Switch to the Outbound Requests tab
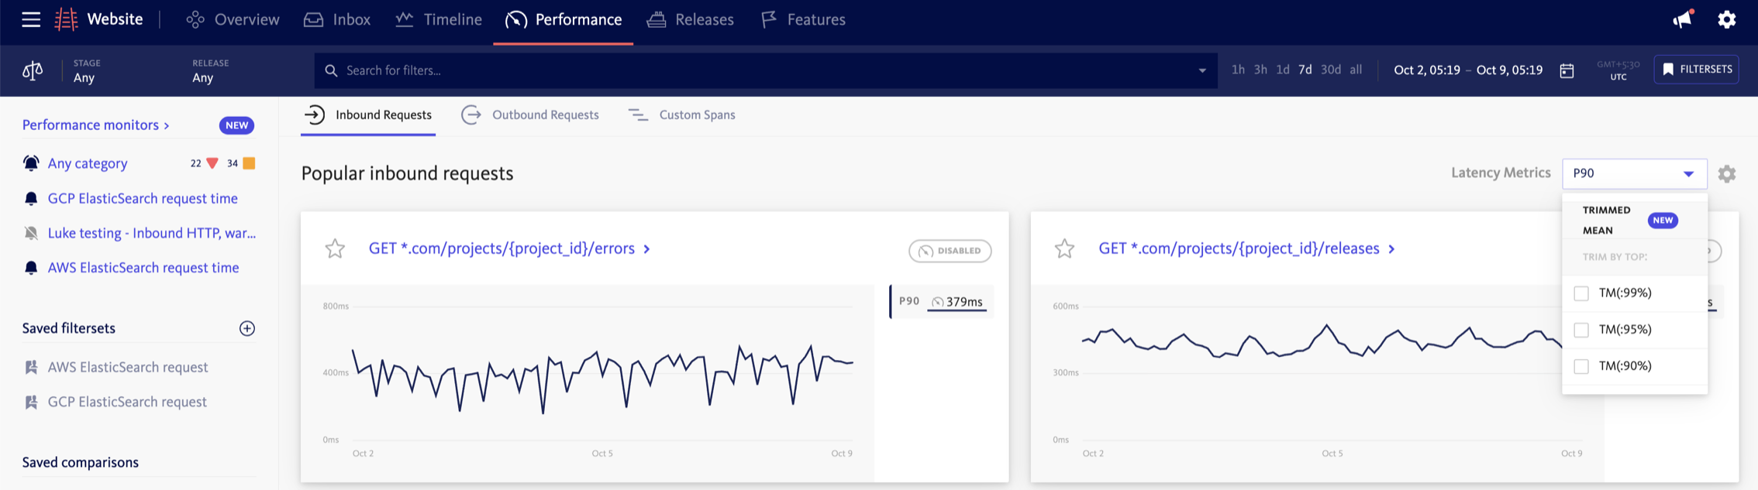Image resolution: width=1758 pixels, height=490 pixels. [530, 115]
